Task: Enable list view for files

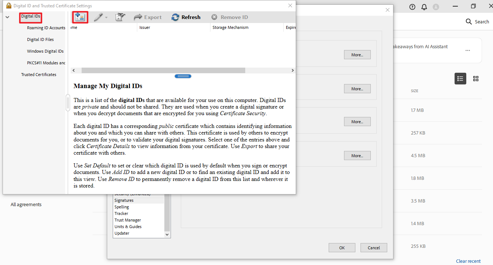Action: pyautogui.click(x=460, y=79)
